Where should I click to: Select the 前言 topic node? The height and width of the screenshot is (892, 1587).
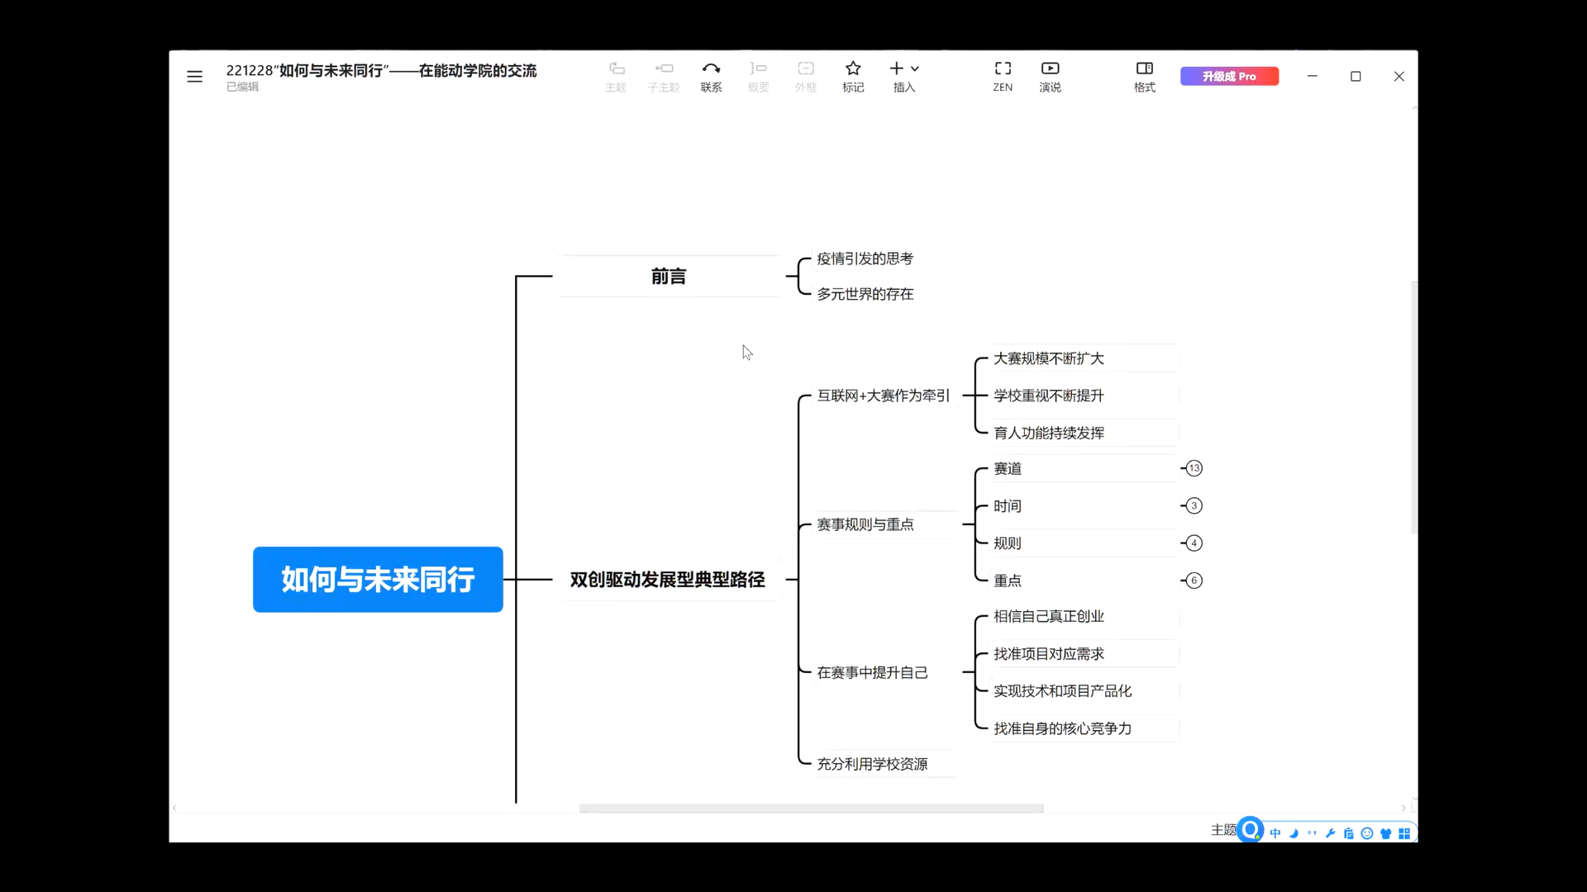(668, 277)
